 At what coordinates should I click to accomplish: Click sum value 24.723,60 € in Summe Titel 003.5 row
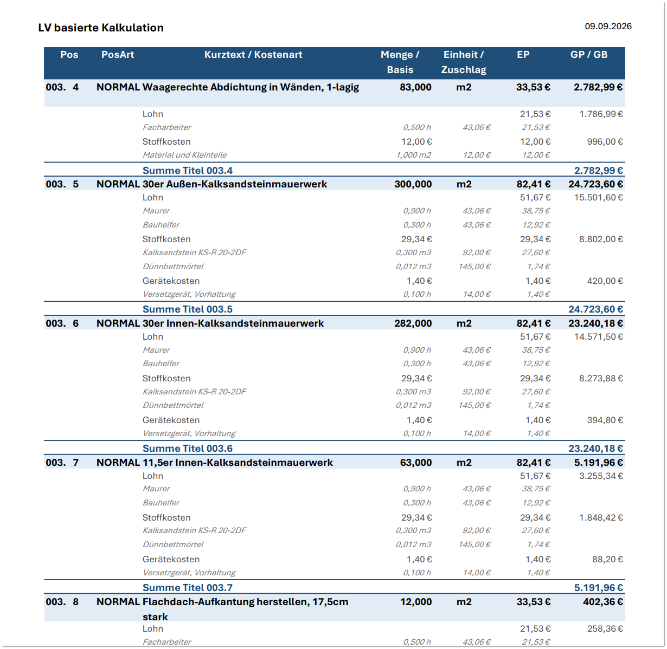[x=596, y=309]
